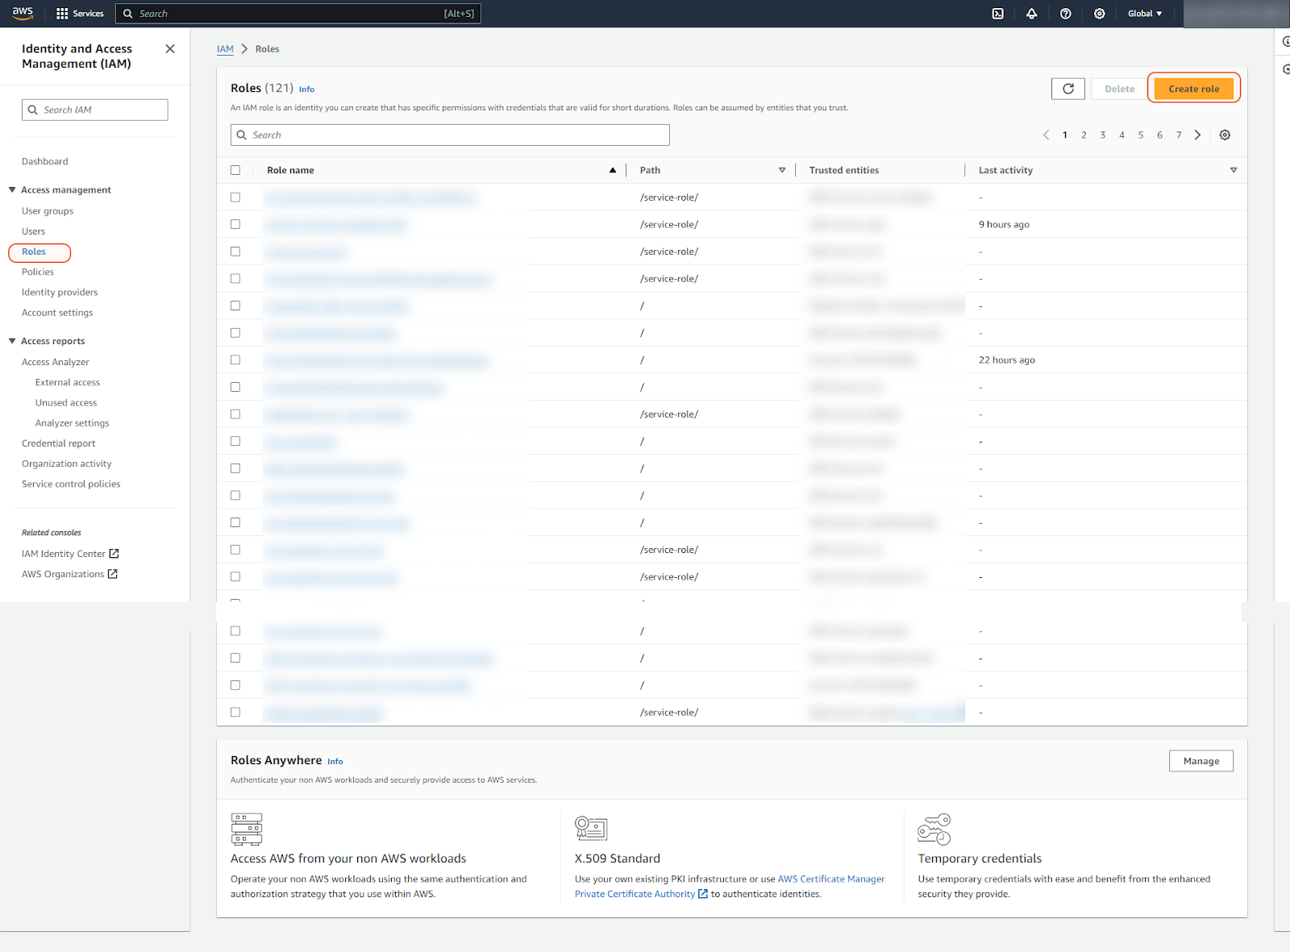Toggle the select all roles checkbox
The height and width of the screenshot is (952, 1290).
[235, 170]
